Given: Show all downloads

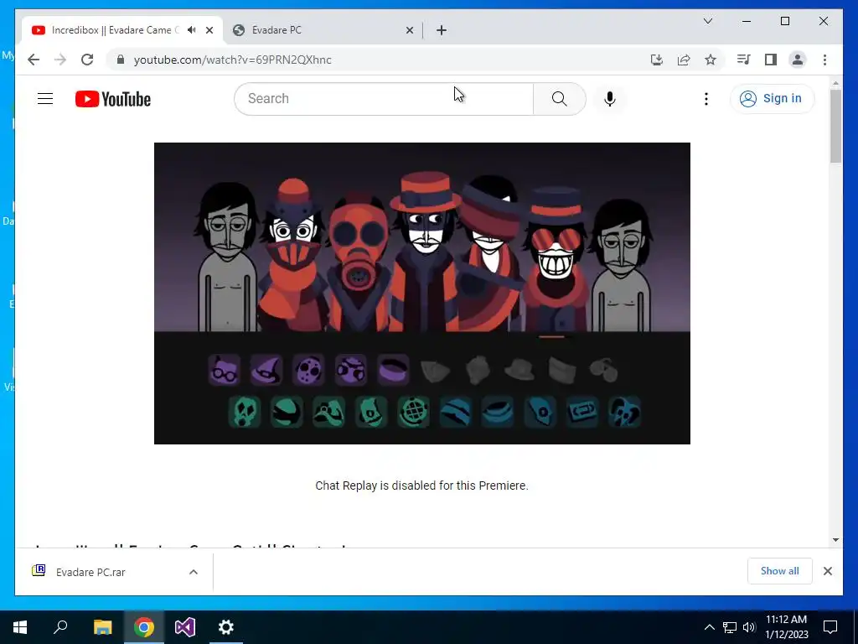Looking at the screenshot, I should click(x=780, y=571).
